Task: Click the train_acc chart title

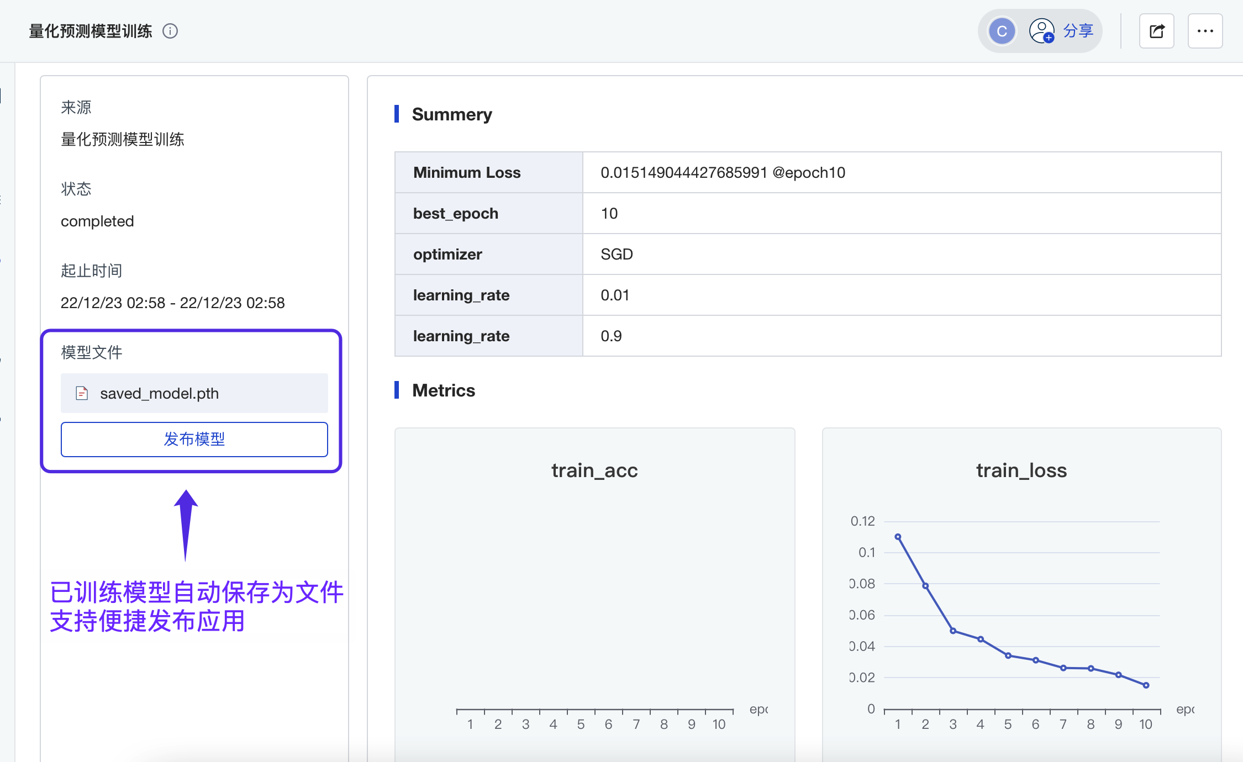Action: click(x=594, y=470)
